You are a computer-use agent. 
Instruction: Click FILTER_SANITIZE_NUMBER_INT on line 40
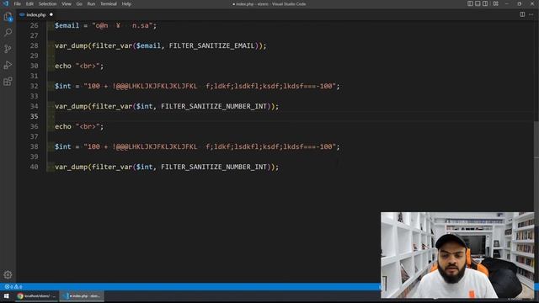coord(214,167)
